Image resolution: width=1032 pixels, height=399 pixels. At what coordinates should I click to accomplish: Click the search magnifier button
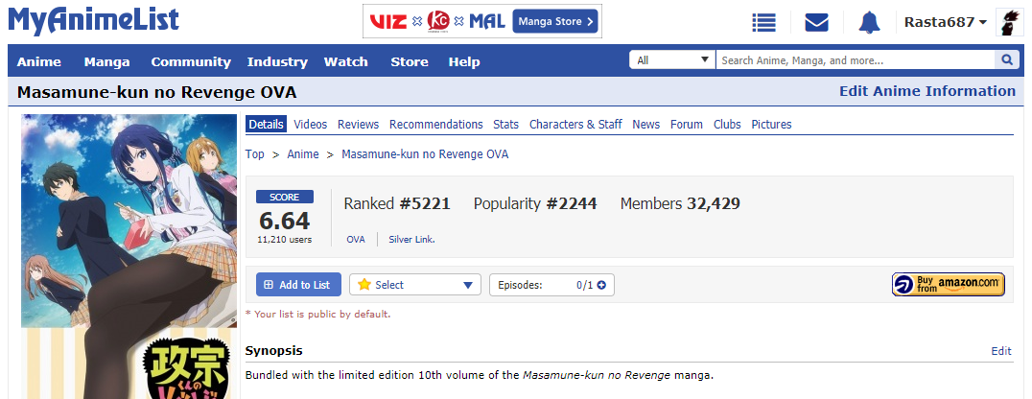1006,59
